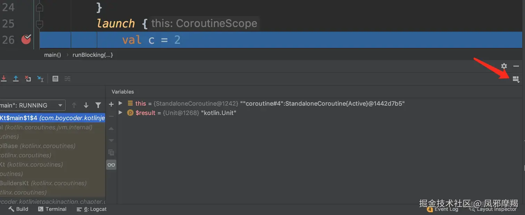Toggle the breakpoint on line 26
Screen dimensions: 525x215
click(x=26, y=40)
